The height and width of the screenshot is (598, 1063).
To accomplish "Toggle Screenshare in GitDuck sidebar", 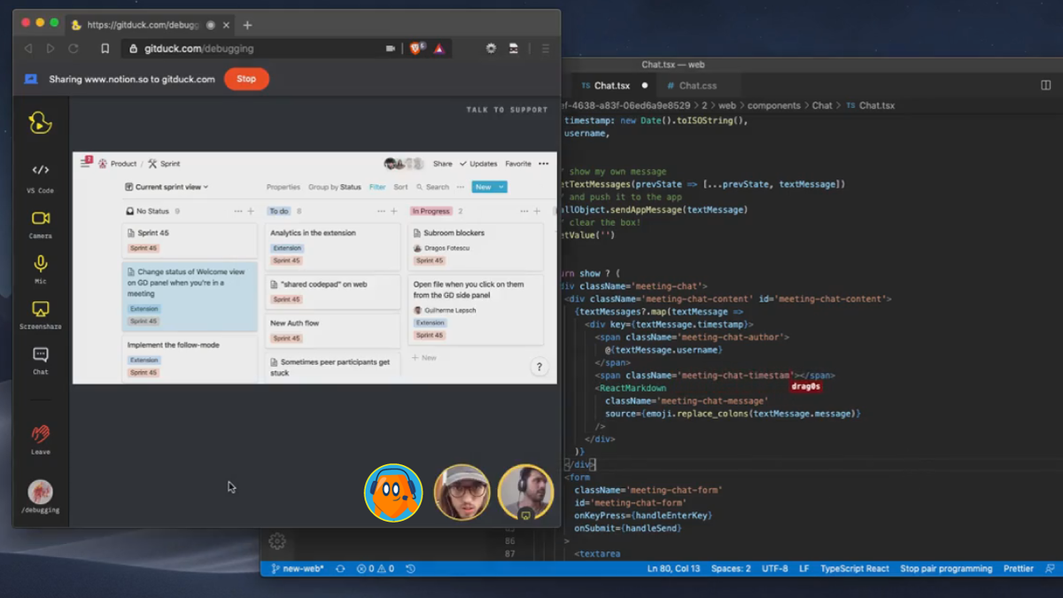I will tap(40, 315).
